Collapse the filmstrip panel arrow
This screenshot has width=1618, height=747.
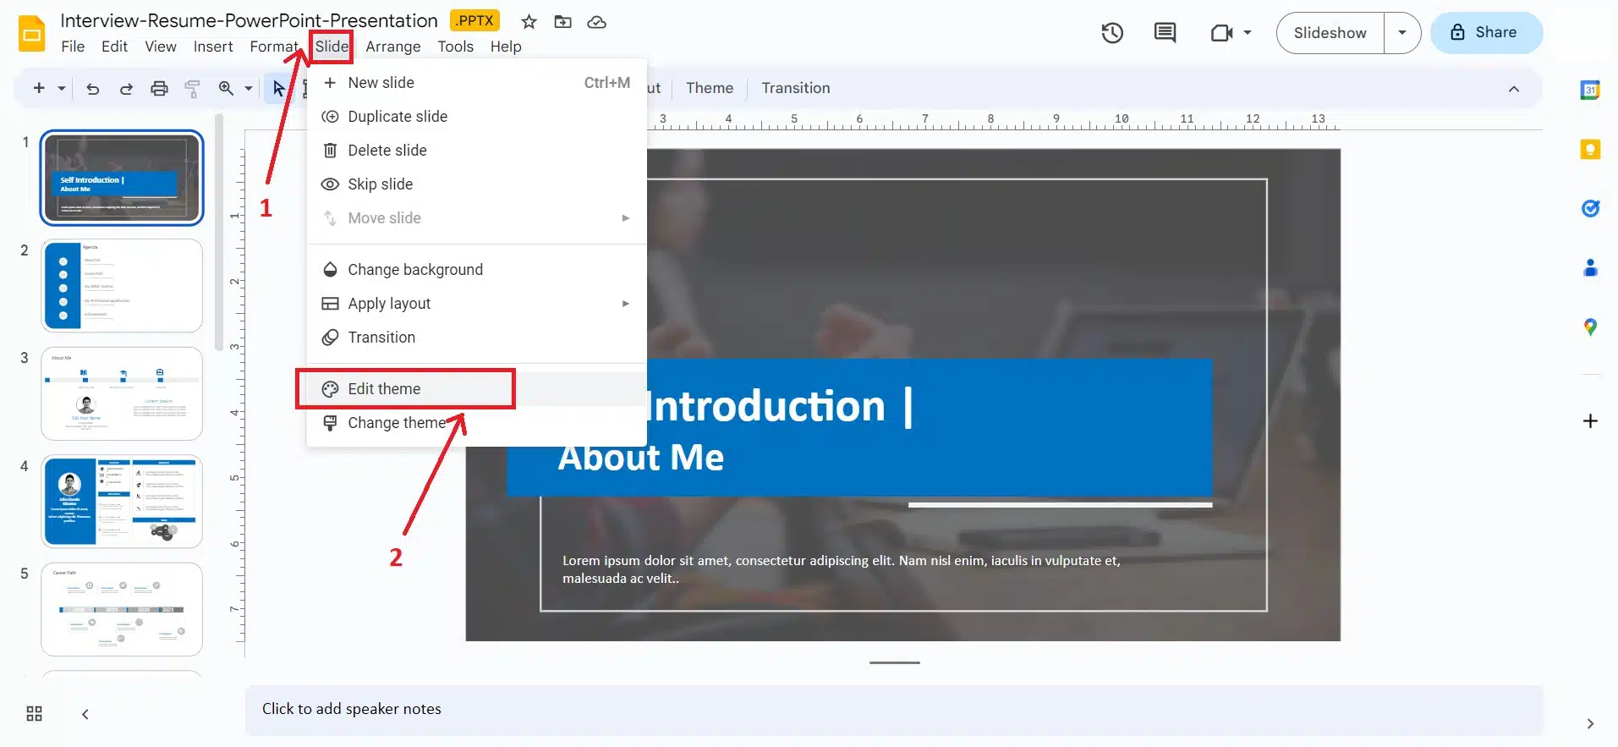click(x=85, y=714)
